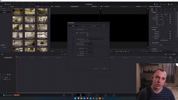Screen dimensions: 178x100
Task: Switch to Audio tab in Clip Attributes
Action: [83, 26]
